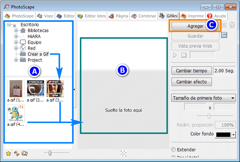Click the list view icon beside Guardar
The image size is (240, 162).
(224, 35)
